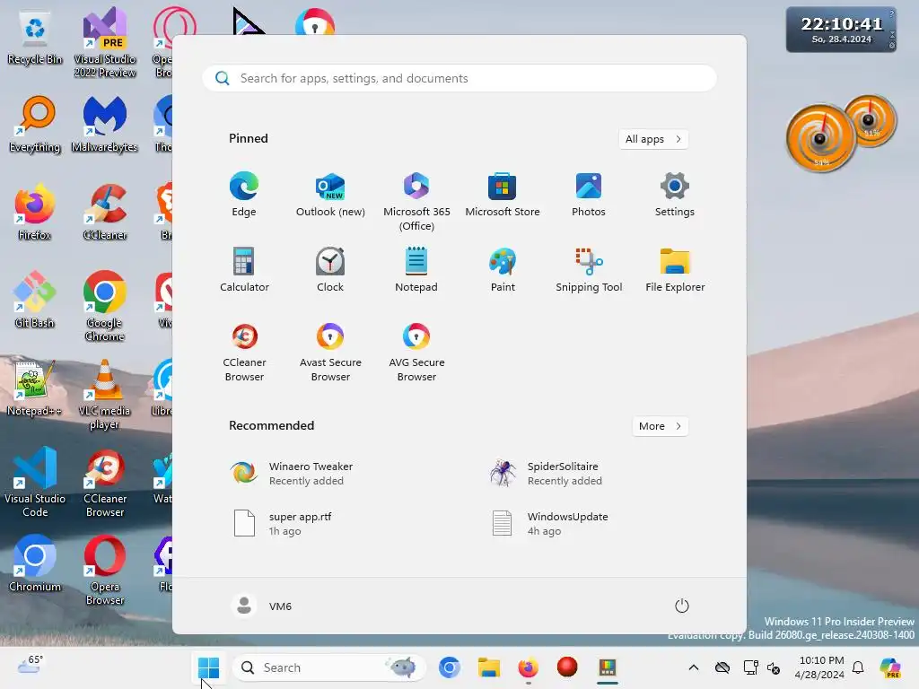Open the notification bell

tap(858, 667)
